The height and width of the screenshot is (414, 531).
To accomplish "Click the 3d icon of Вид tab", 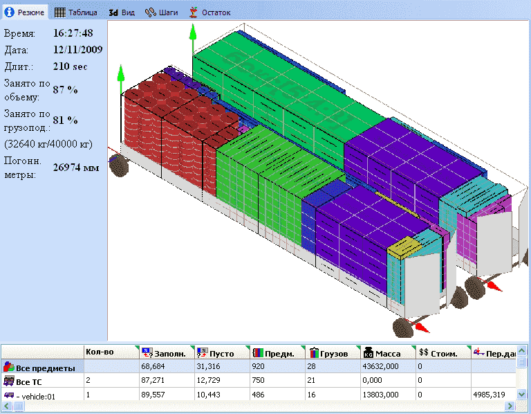I will (x=113, y=12).
